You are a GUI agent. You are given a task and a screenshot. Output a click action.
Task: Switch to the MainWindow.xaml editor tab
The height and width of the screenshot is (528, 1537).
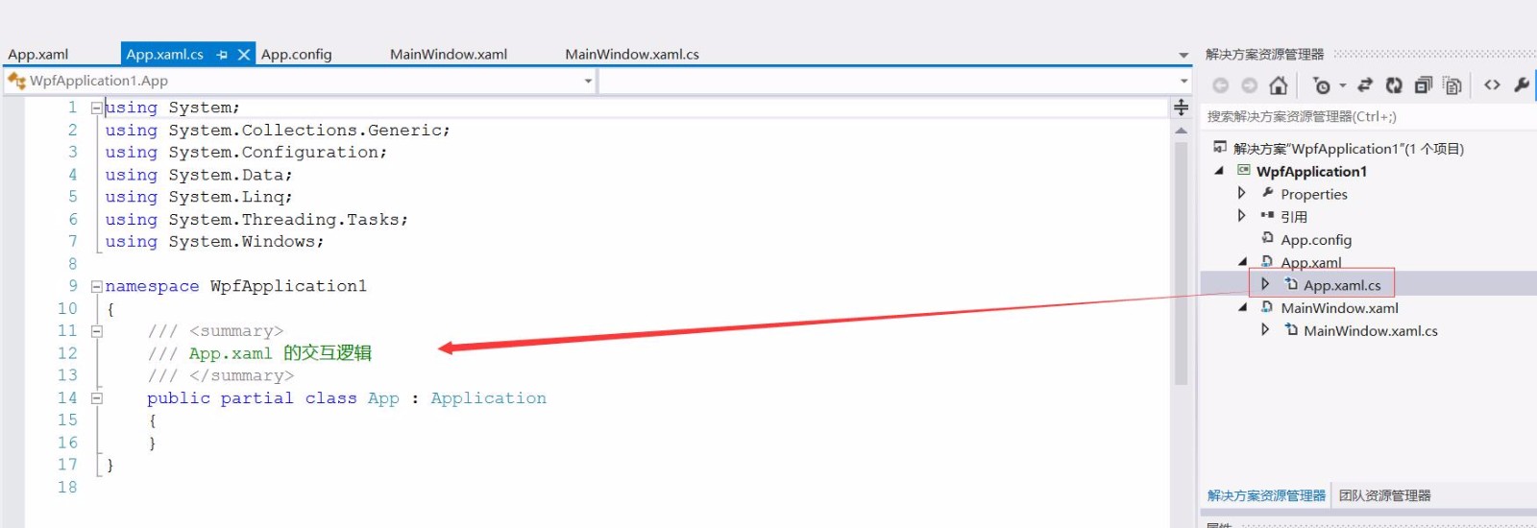449,55
